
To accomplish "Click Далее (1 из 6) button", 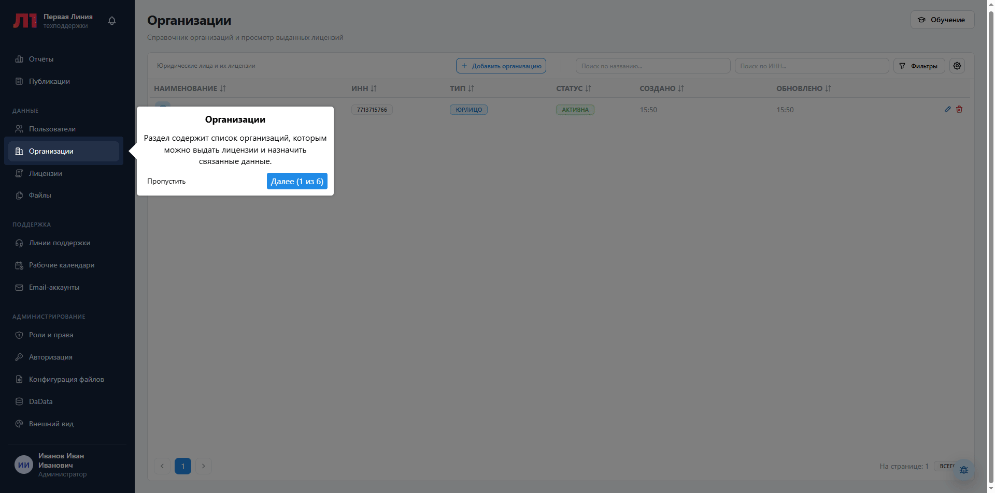I will [297, 181].
